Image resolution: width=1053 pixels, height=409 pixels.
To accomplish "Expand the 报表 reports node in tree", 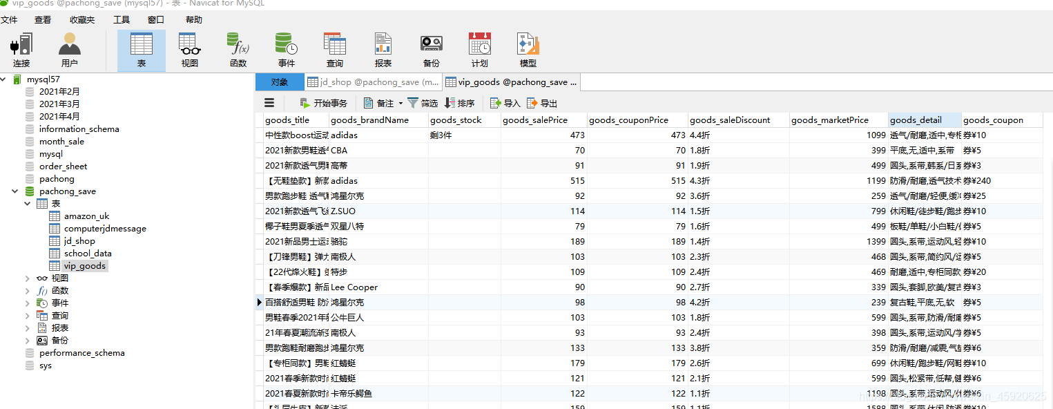I will click(28, 328).
